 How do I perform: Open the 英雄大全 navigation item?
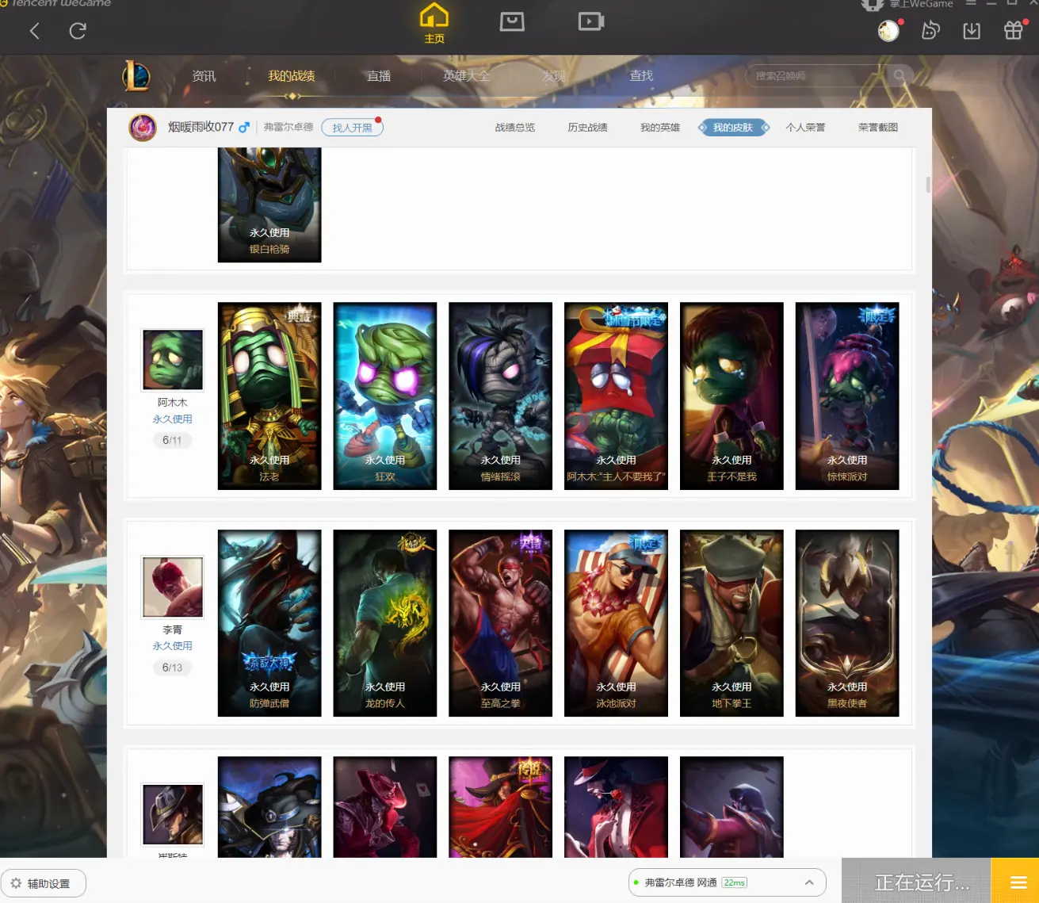(466, 76)
